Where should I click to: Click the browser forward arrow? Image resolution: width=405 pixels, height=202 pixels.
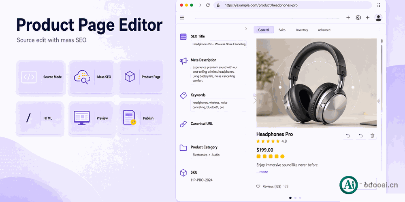coord(200,5)
